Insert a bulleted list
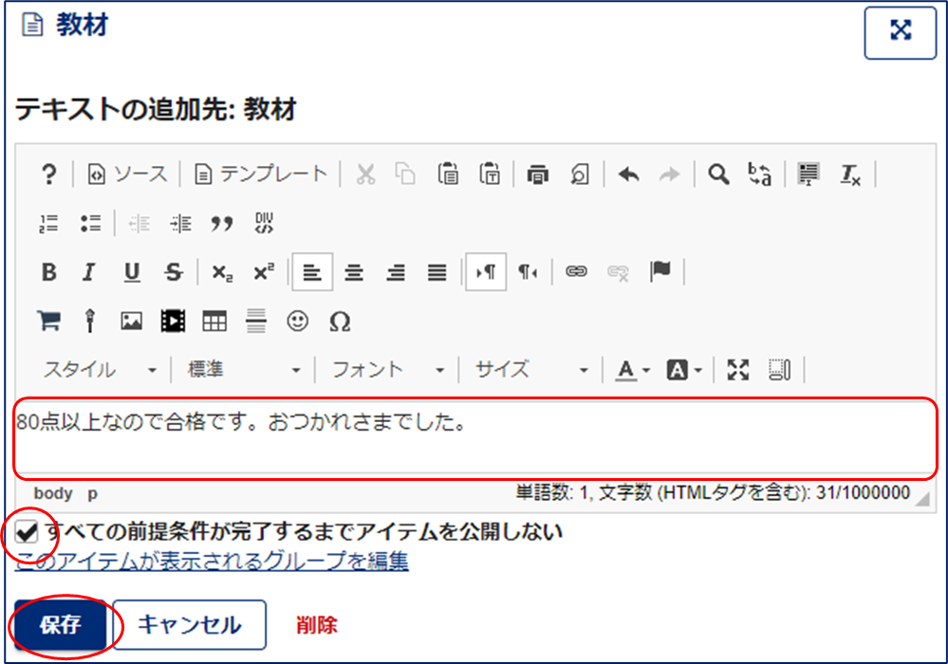Screen dimensions: 948x664 point(91,224)
